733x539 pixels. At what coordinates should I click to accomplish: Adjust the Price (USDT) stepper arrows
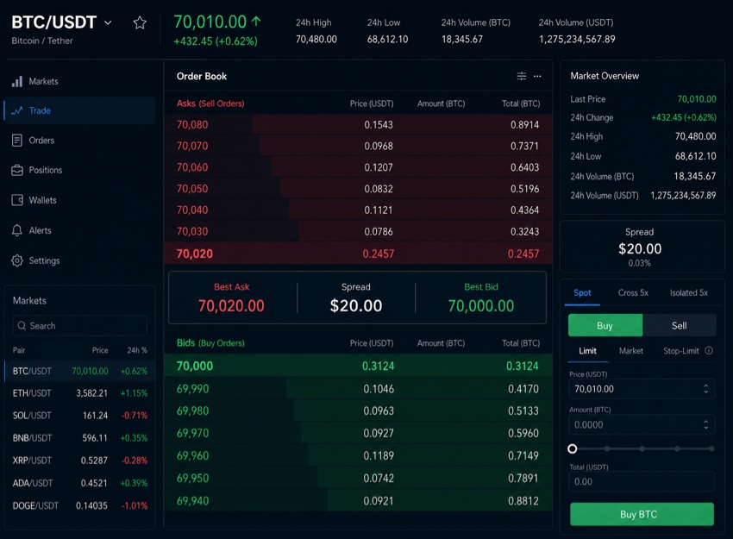tap(706, 389)
